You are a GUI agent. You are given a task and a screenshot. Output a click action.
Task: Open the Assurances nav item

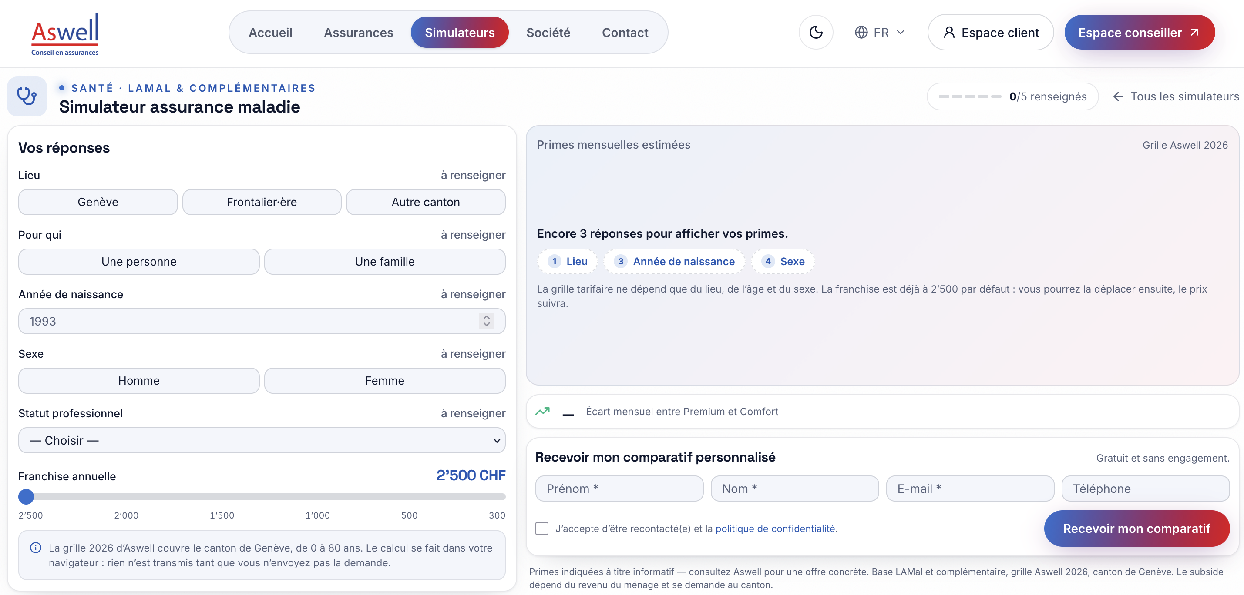point(358,32)
